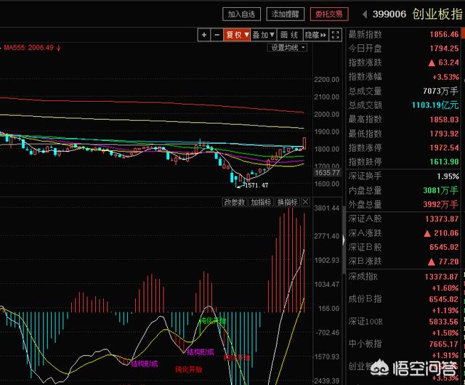Click the left arrow before 399006
This screenshot has height=385, width=465.
click(363, 14)
